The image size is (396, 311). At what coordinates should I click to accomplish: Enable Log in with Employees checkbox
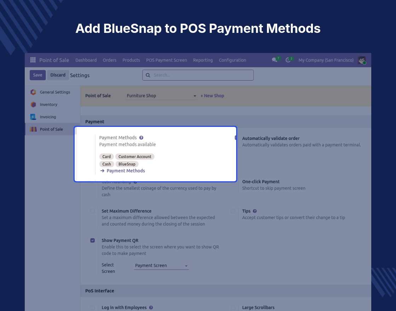[x=92, y=308]
